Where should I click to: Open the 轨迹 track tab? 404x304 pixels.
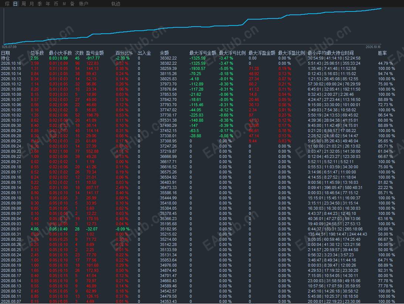[116, 4]
